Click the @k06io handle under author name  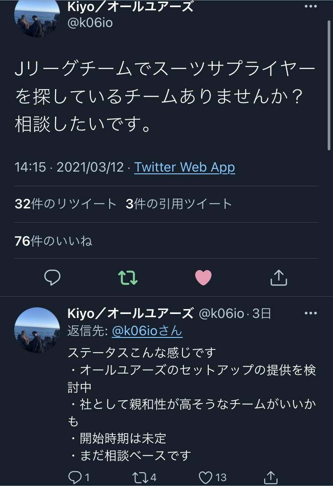pos(90,23)
